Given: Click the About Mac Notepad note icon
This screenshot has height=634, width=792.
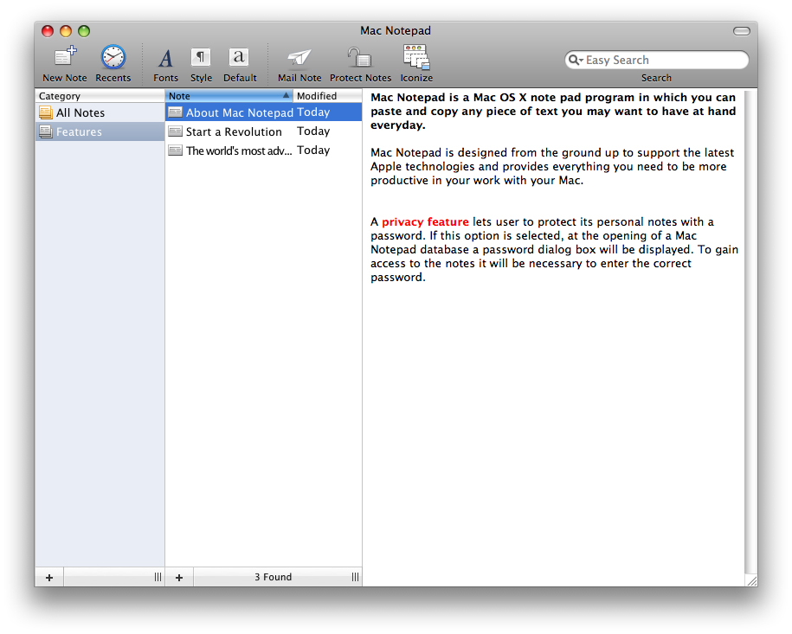Looking at the screenshot, I should coord(175,112).
